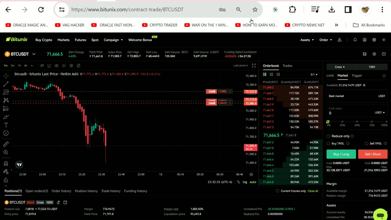
Task: Open the Open orders(3) tab
Action: (37, 191)
